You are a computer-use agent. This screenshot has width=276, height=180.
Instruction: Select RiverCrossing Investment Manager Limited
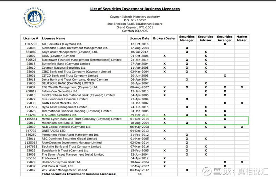(72, 143)
